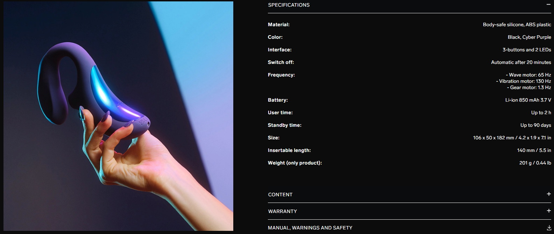Click the manual download arrow icon
The image size is (554, 234).
[549, 228]
